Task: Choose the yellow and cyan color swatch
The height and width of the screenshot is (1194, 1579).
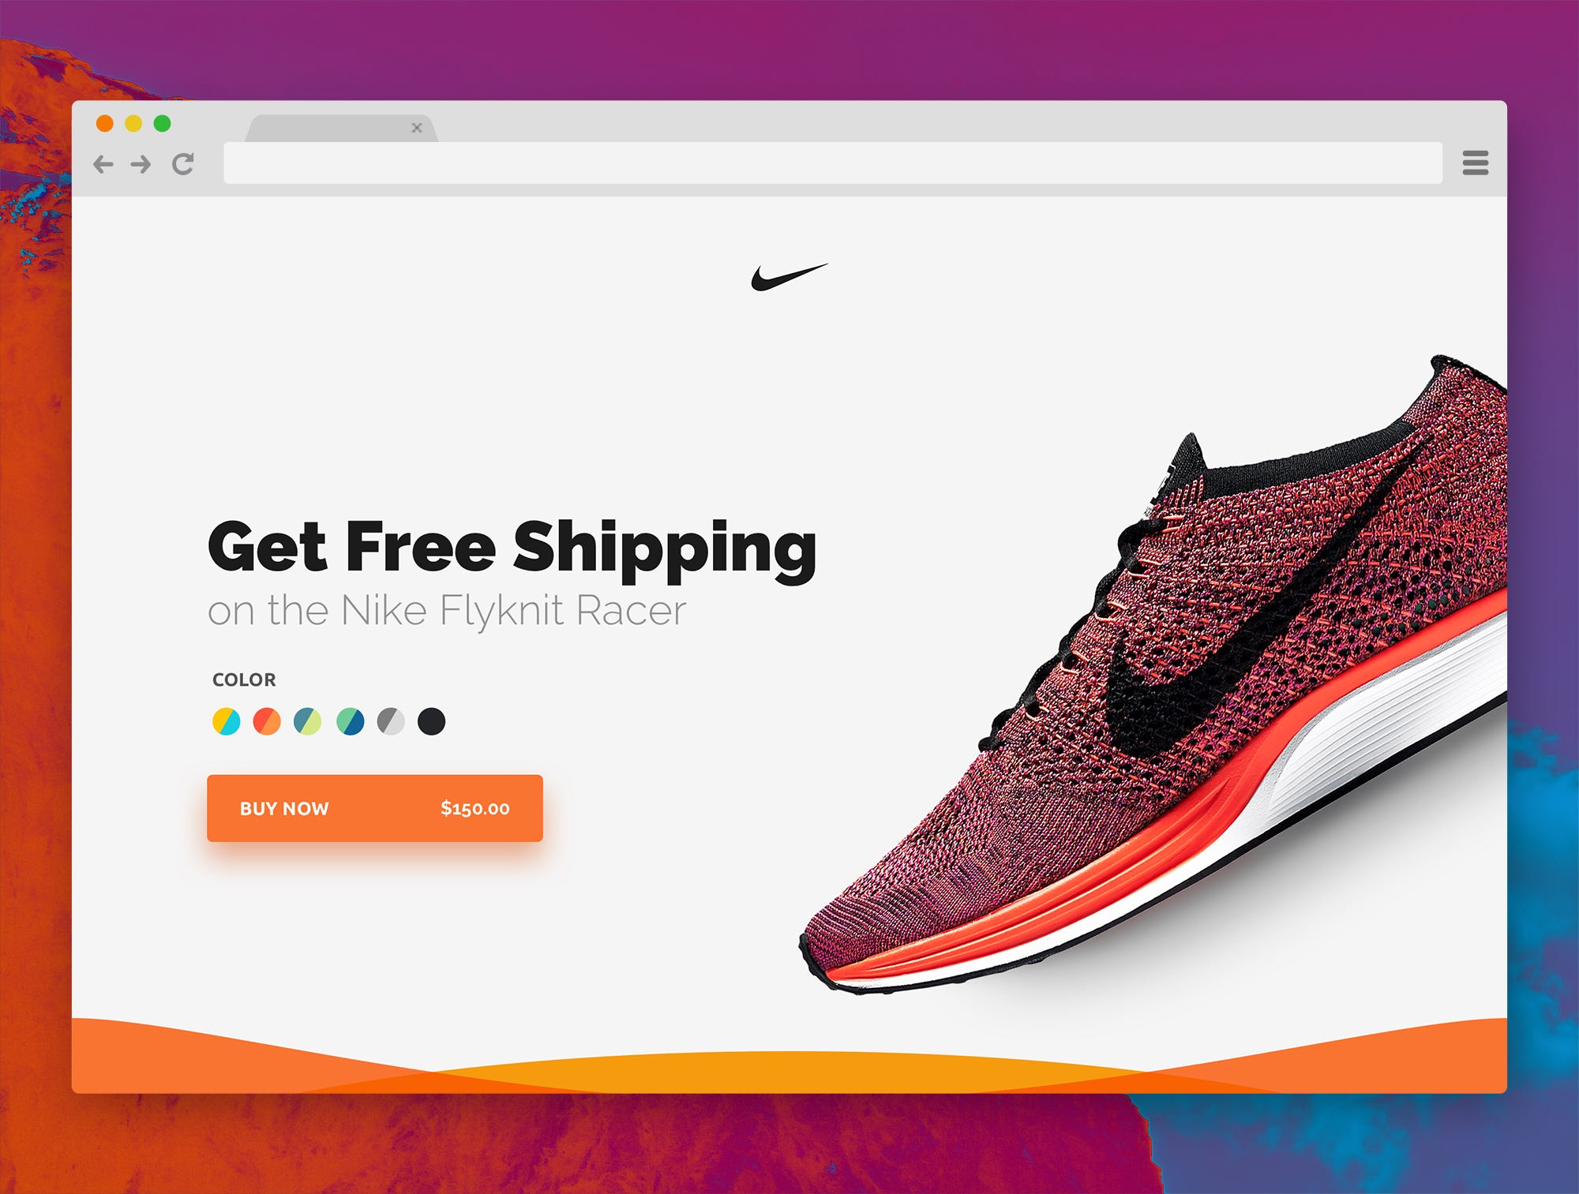Action: 227,721
